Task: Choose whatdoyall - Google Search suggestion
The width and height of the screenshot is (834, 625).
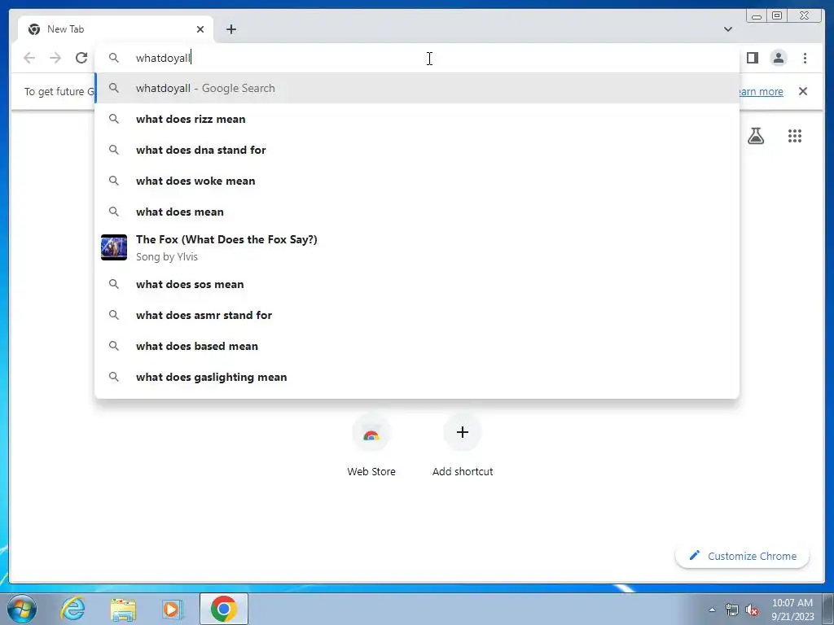Action: [417, 88]
